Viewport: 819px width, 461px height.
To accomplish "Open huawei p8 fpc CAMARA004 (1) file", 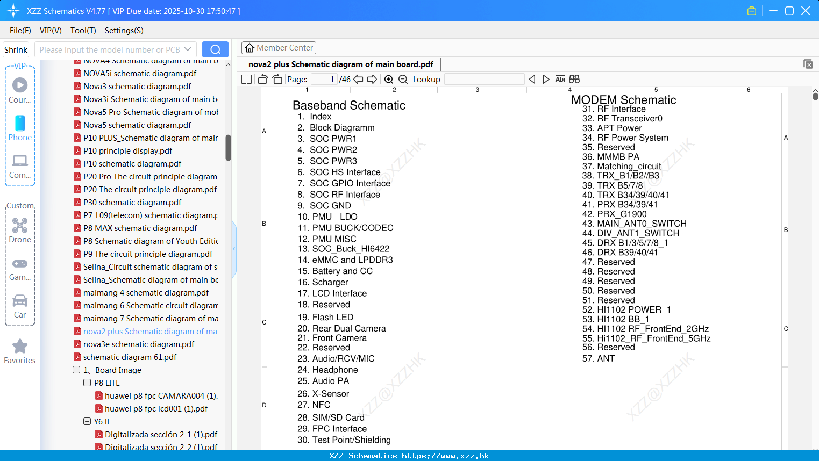I will coord(161,395).
